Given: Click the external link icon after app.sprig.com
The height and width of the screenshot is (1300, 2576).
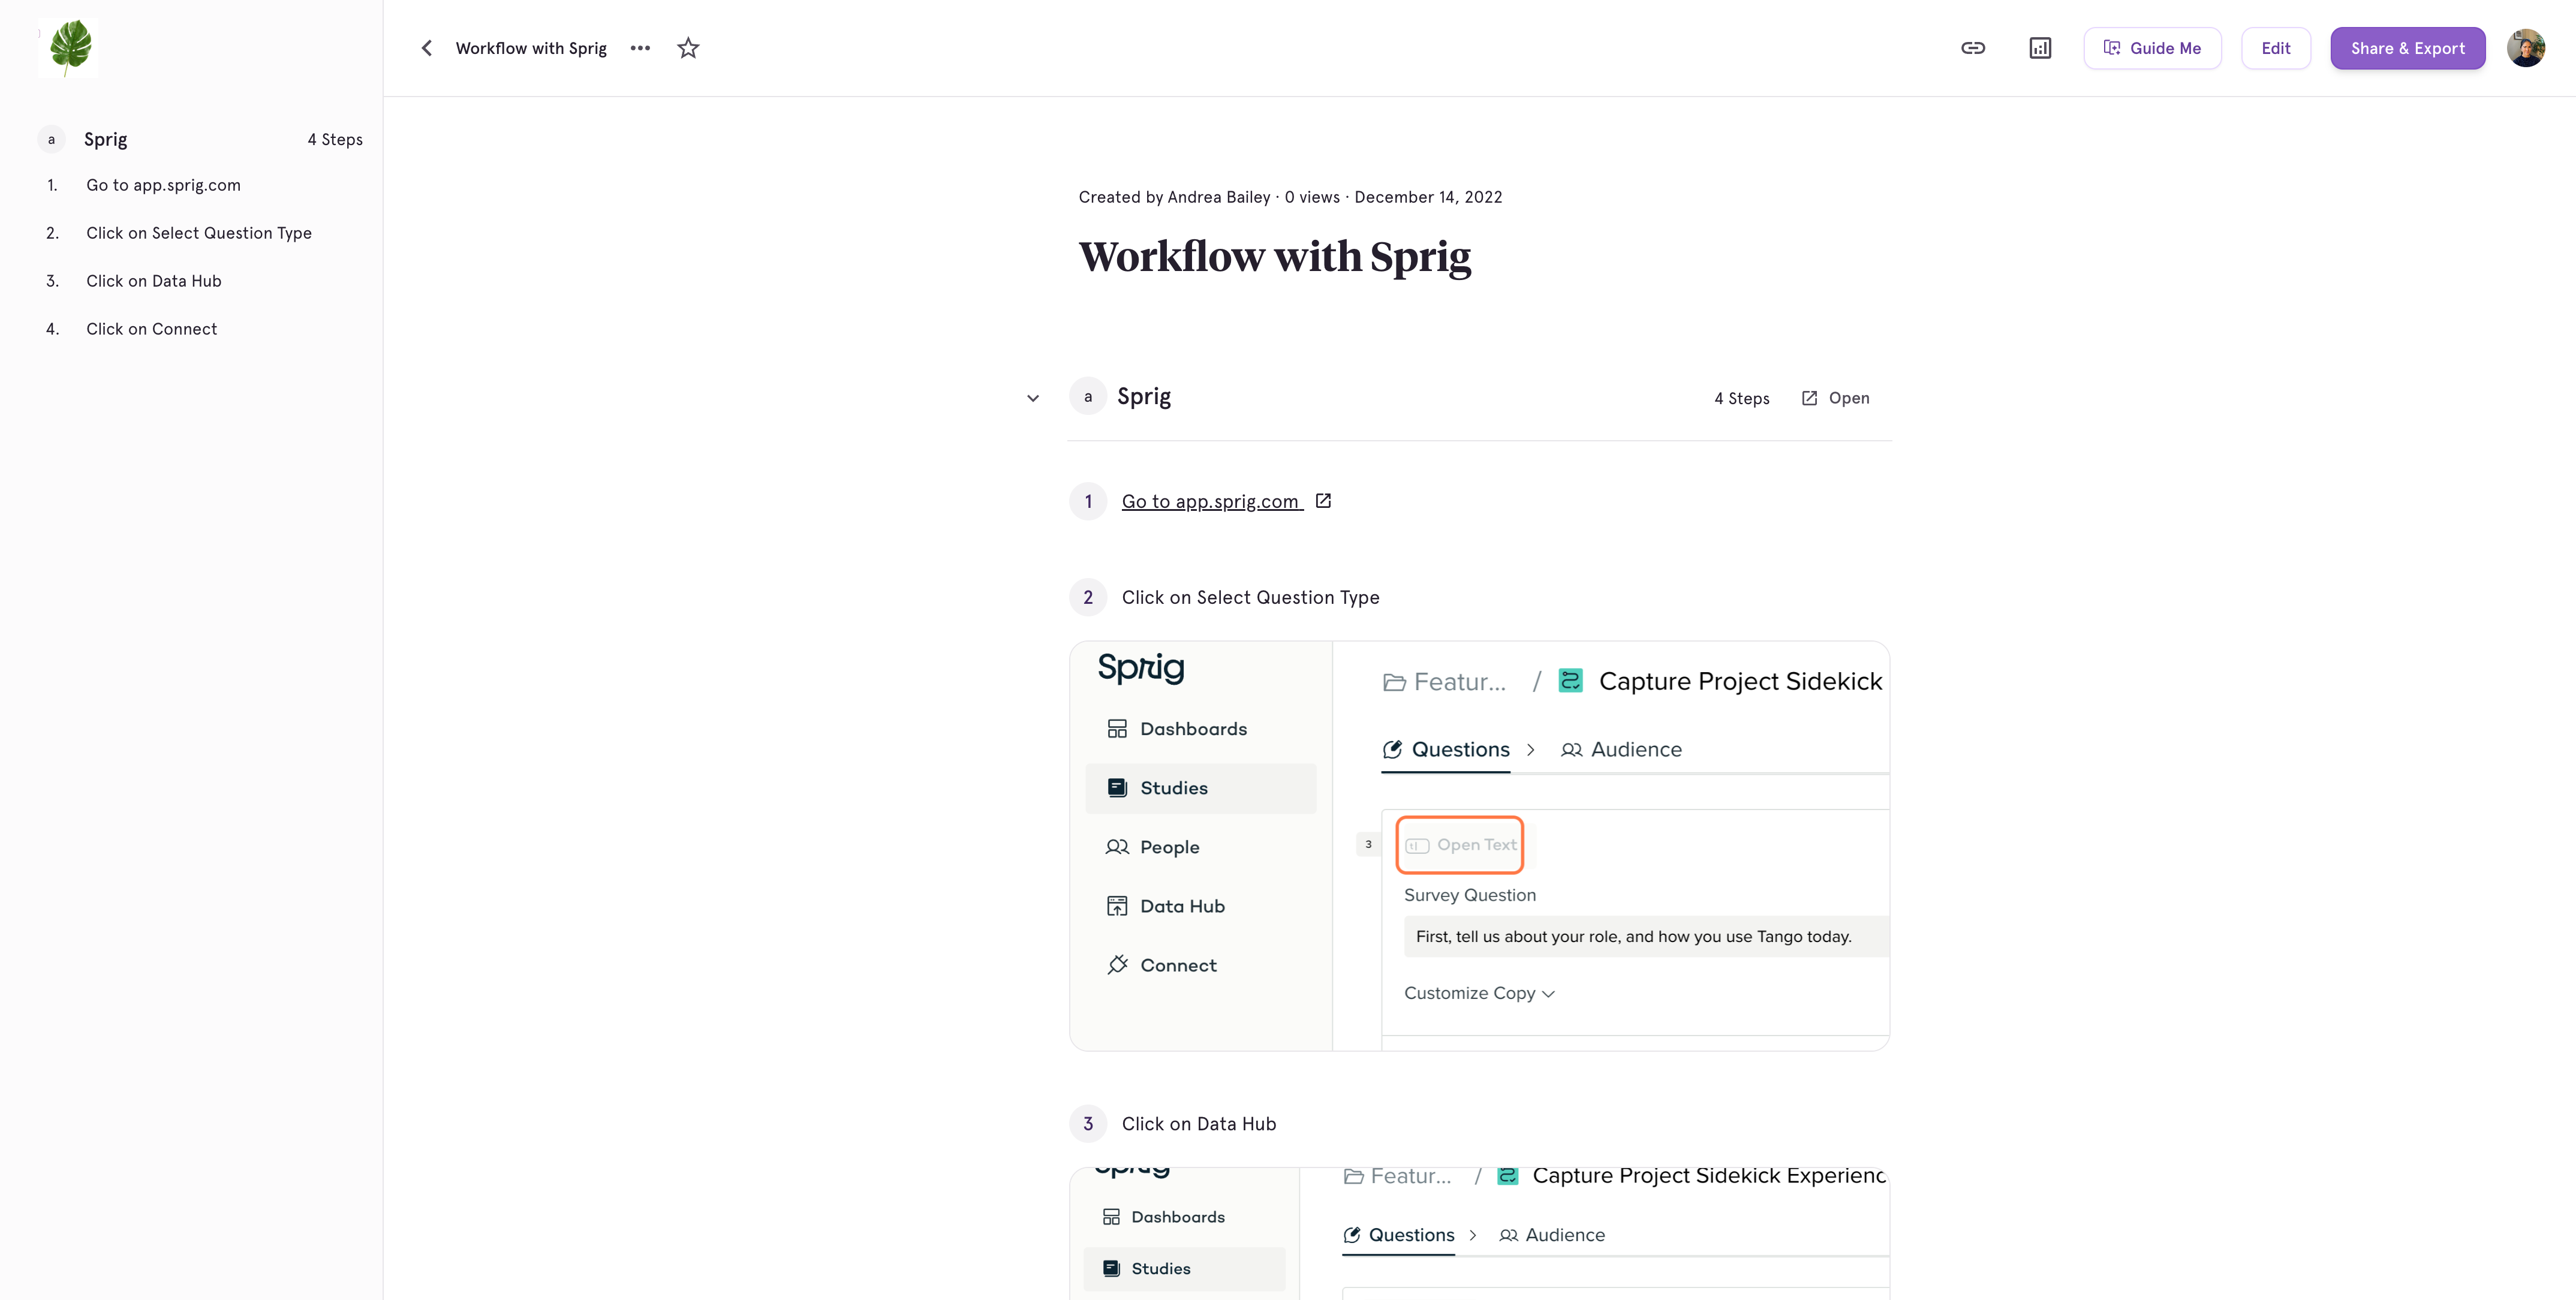Looking at the screenshot, I should pyautogui.click(x=1323, y=501).
